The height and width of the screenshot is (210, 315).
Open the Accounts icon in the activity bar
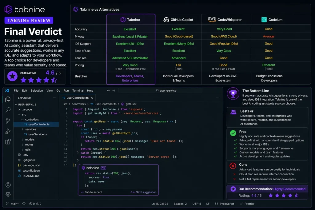(x=8, y=185)
